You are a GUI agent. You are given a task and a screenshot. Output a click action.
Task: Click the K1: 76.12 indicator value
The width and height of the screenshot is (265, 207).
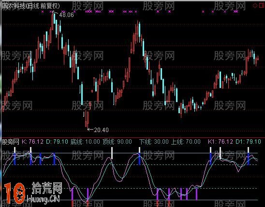coord(221,142)
